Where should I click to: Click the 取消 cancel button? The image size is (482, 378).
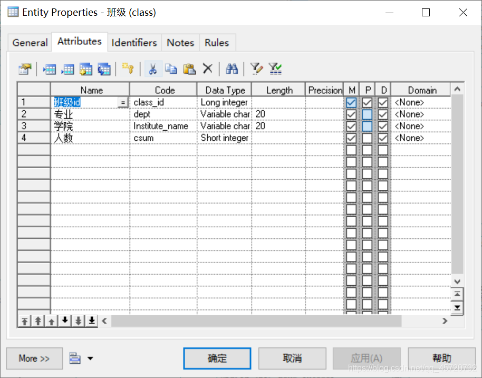(x=292, y=358)
